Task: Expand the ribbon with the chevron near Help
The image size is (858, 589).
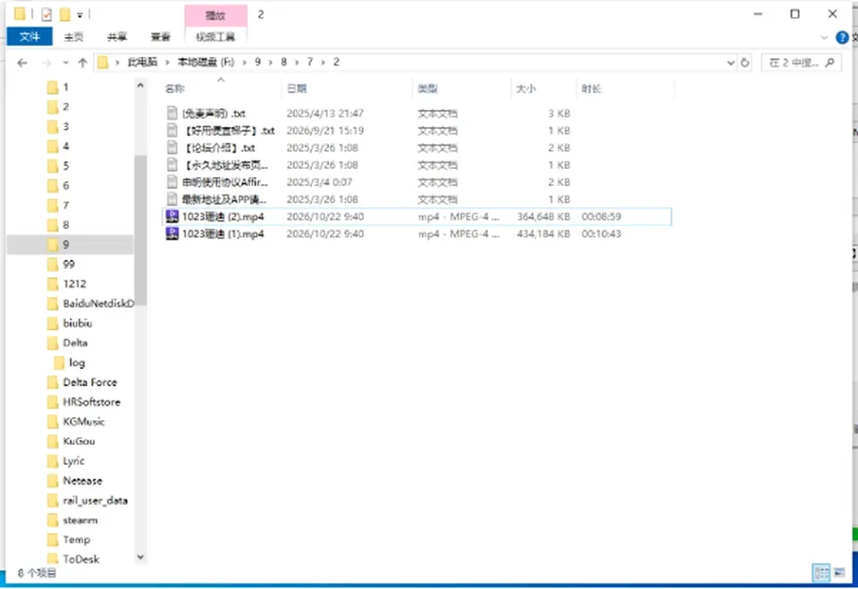Action: coord(824,38)
